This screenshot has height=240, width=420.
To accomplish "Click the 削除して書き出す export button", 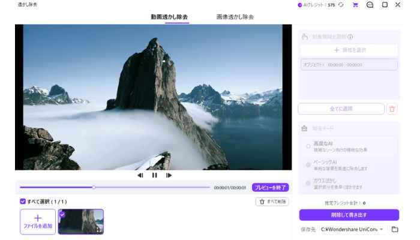I will pyautogui.click(x=349, y=215).
